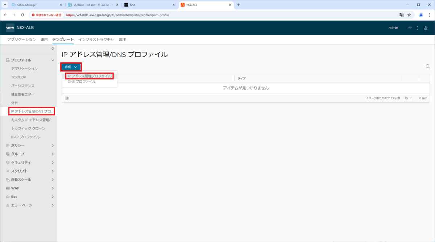Image resolution: width=435 pixels, height=242 pixels.
Task: Click the user profile icon in header
Action: (426, 28)
